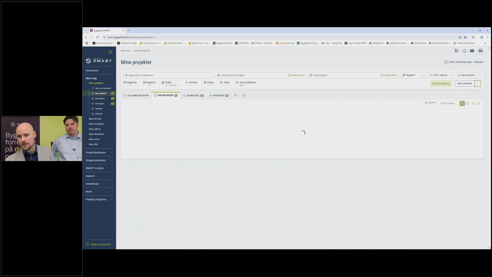Open the Budget filter dropdown
Viewport: 492px width, 277px height.
tap(170, 84)
